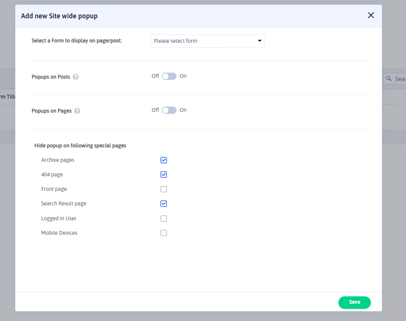Click the magnifier search icon behind the dialog
Viewport: 406px width, 321px height.
[x=389, y=79]
